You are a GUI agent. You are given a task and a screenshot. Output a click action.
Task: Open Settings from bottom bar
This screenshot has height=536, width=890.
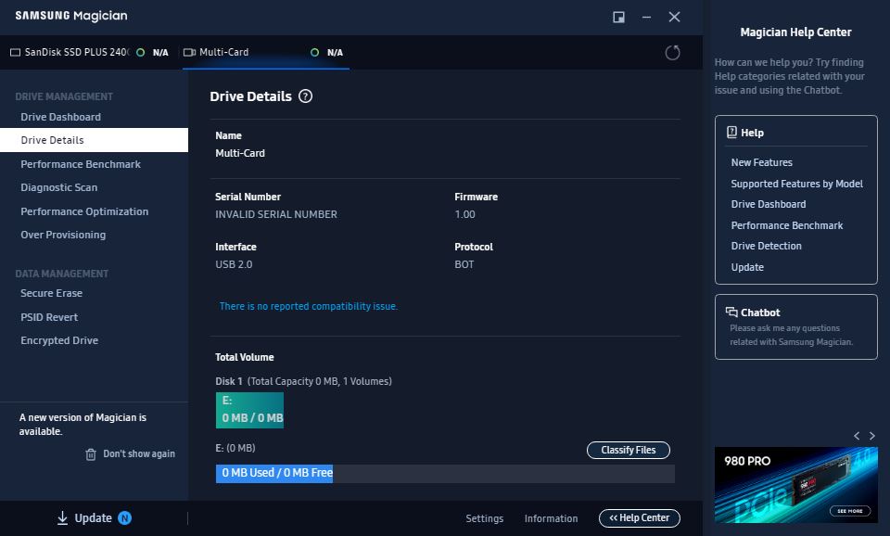[485, 518]
